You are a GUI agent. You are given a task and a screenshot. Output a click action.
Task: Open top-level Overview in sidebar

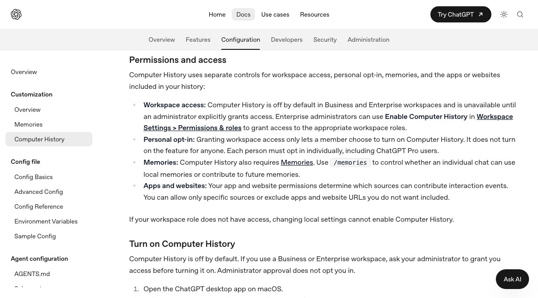[x=24, y=72]
